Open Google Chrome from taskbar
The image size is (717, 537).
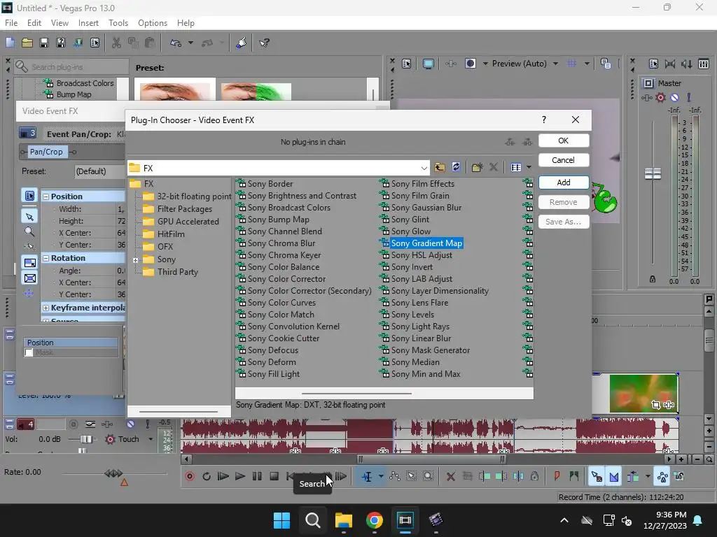pyautogui.click(x=375, y=520)
